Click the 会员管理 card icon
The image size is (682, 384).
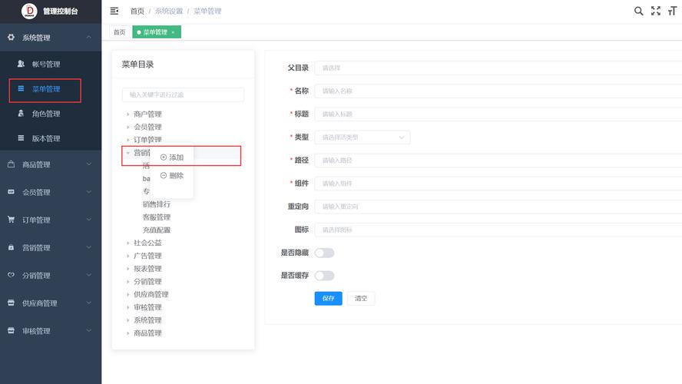pyautogui.click(x=11, y=192)
